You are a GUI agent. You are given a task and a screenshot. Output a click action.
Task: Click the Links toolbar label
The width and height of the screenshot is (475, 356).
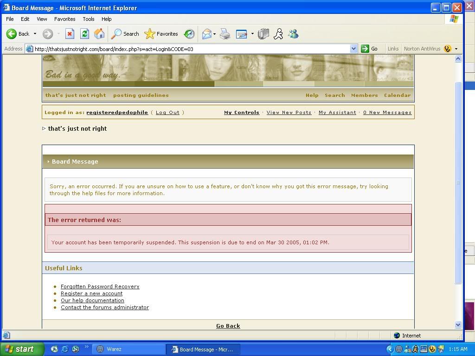click(393, 49)
